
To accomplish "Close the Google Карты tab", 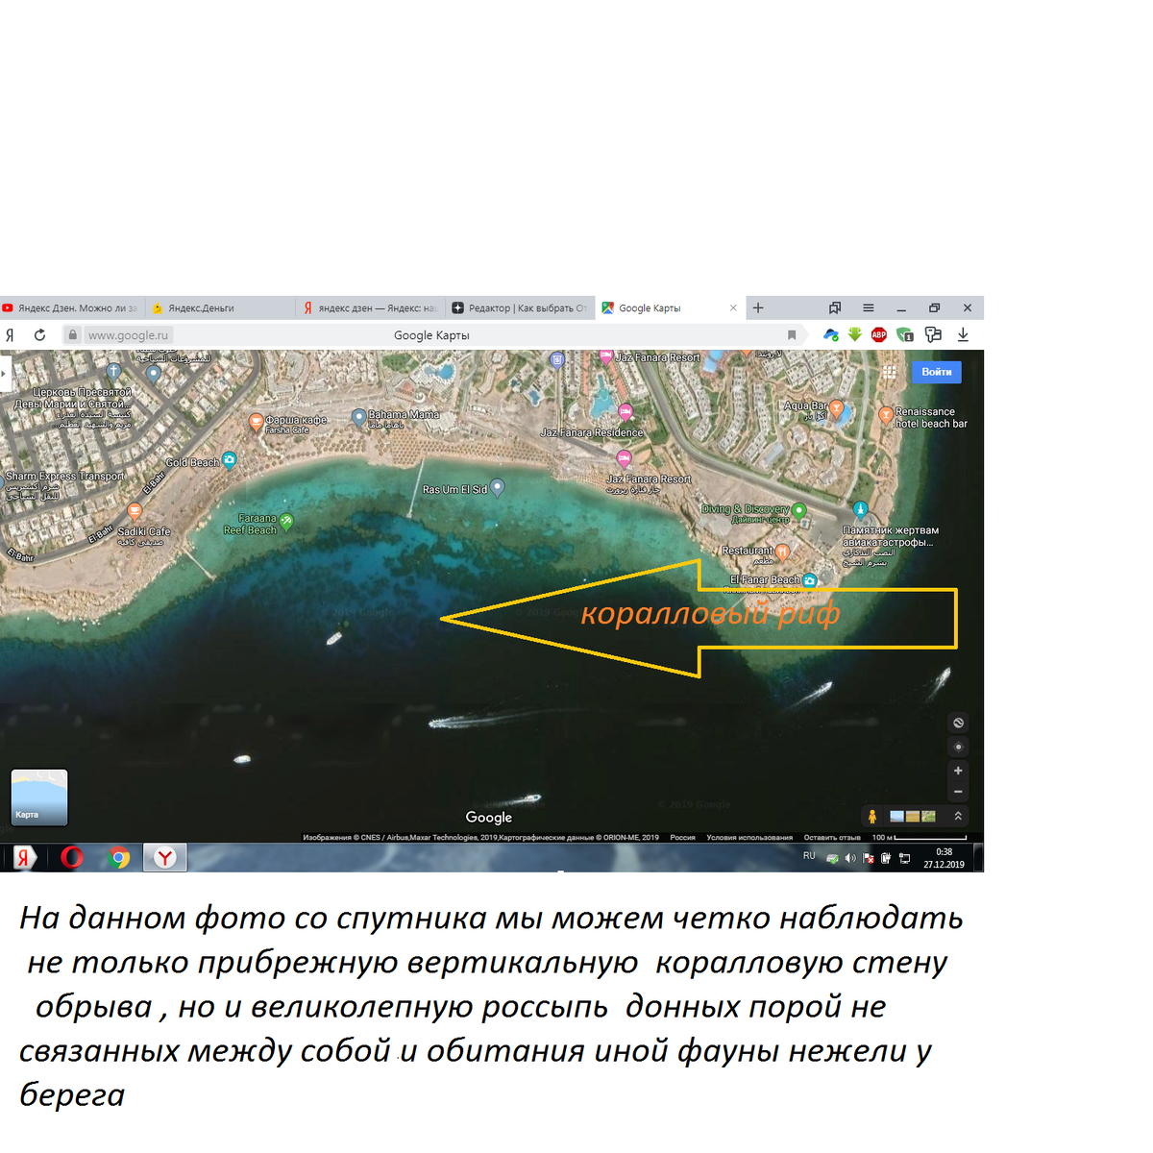I will coord(733,308).
